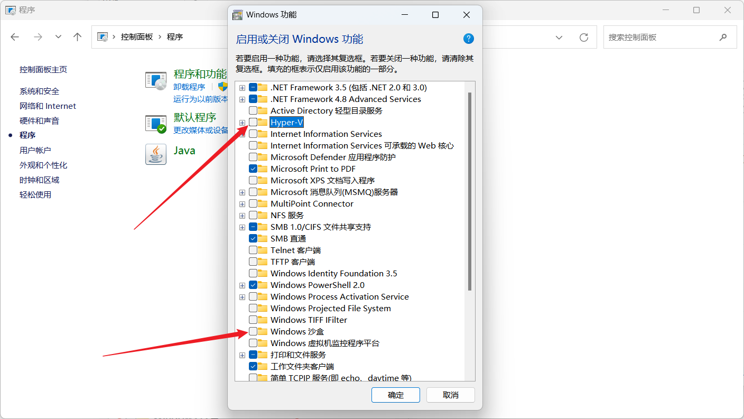Expand the SMB 1.0/CIFS 文件共享支持 node

242,227
